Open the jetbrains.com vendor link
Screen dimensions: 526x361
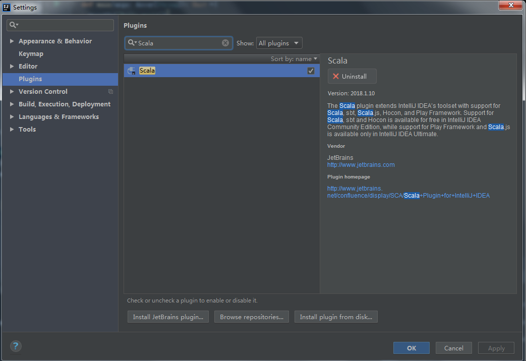361,165
